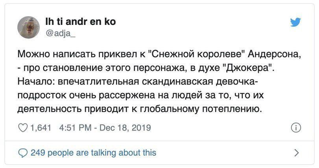Image resolution: width=319 pixels, height=168 pixels.
Task: Click the line starting "подросток очень рассержена"
Action: click(x=140, y=95)
